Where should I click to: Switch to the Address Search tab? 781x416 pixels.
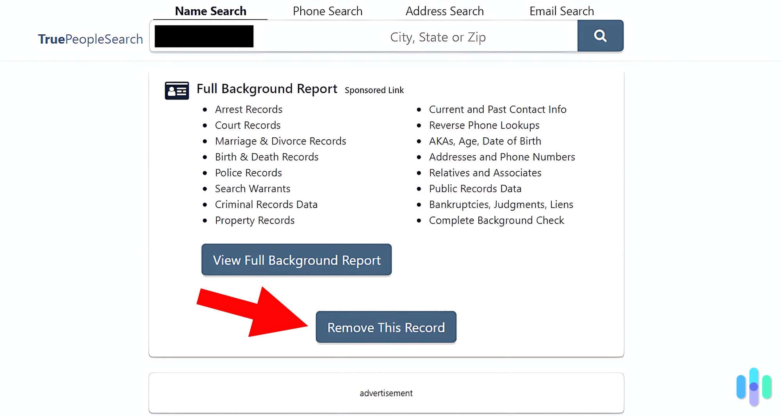[x=444, y=11]
